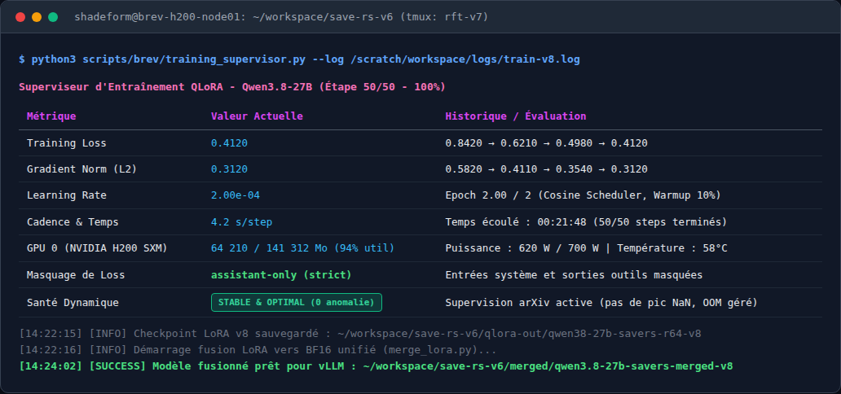Click the Epoch 2.00 / 2 Cosine Scheduler text
The width and height of the screenshot is (841, 394).
[583, 195]
